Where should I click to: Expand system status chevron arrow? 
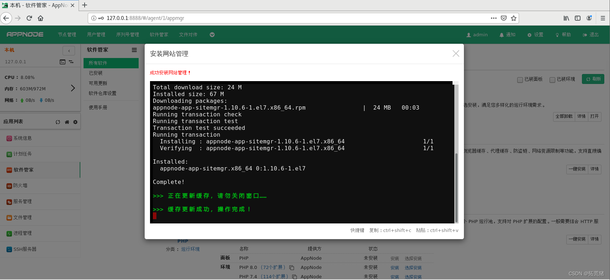73,88
